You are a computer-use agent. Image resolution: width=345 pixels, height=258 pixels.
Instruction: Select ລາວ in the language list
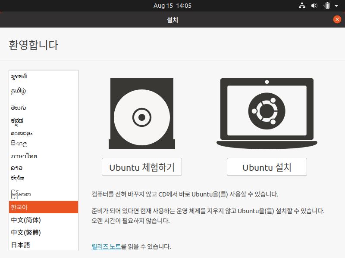[44, 168]
